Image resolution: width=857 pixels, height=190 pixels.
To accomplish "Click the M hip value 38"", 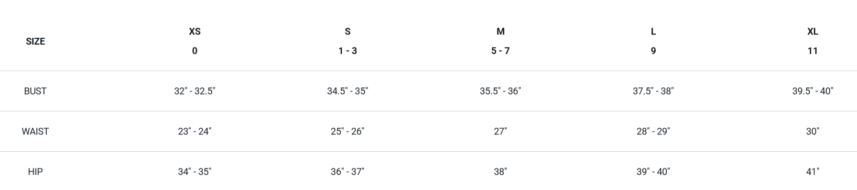I will [501, 172].
